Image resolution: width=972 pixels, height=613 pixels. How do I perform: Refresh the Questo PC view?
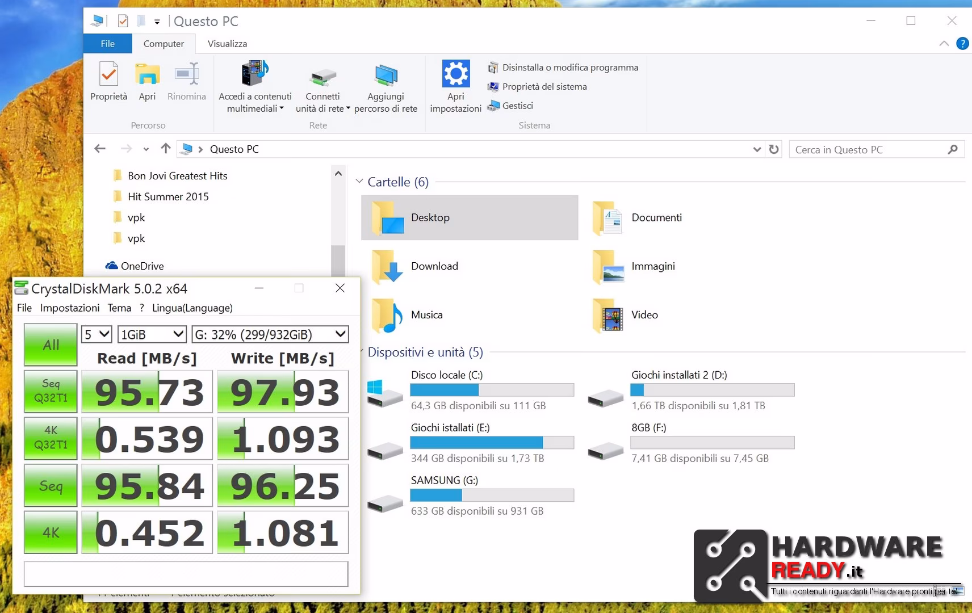coord(774,149)
